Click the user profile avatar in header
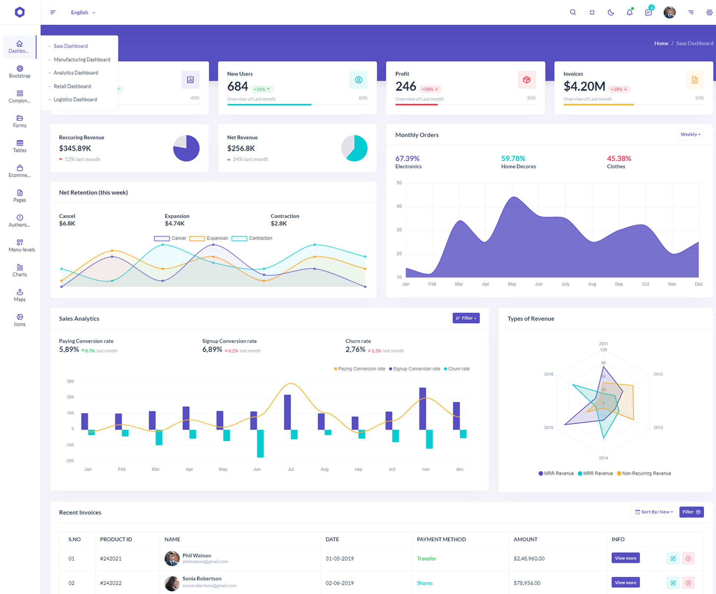 point(669,12)
